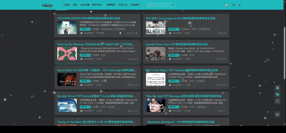Open THUNDER-SEVENTEEN sheet music title link
This screenshot has height=133, width=286.
click(x=89, y=19)
